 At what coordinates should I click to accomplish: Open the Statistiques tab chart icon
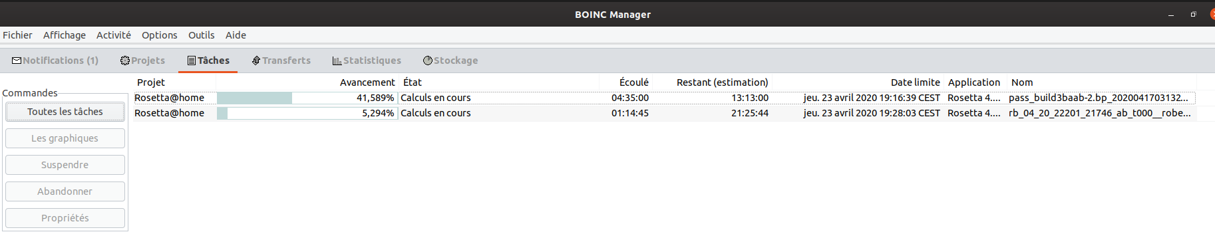click(337, 60)
